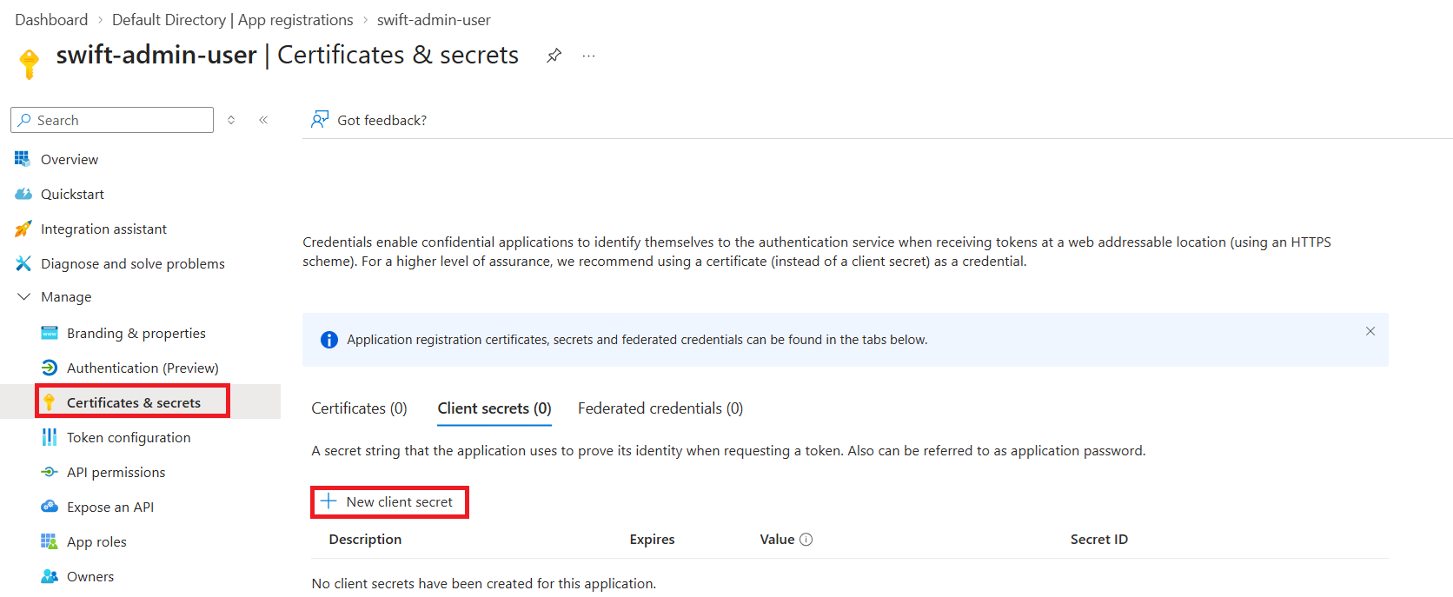The width and height of the screenshot is (1453, 597).
Task: Go to Dashboard breadcrumb link
Action: point(51,20)
